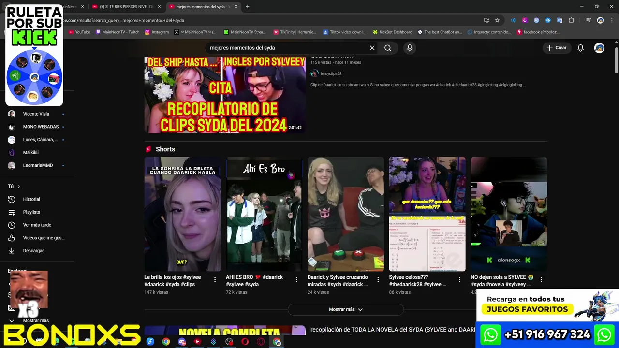Open the 'La sonrisa la delata' short thumbnail
The height and width of the screenshot is (348, 619).
[182, 214]
